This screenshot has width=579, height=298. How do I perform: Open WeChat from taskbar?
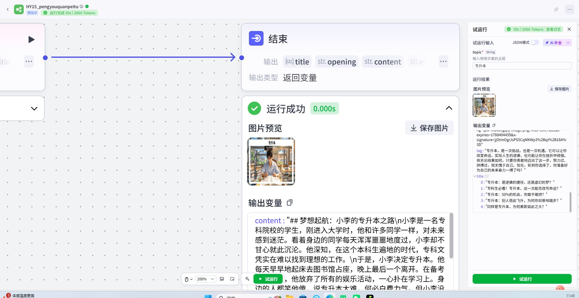pos(357,296)
